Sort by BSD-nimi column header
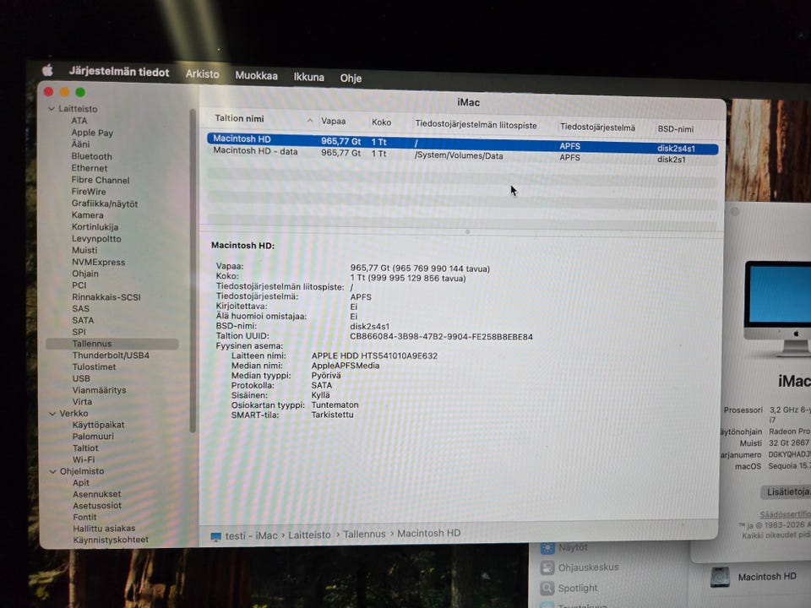The height and width of the screenshot is (608, 811). pos(676,129)
